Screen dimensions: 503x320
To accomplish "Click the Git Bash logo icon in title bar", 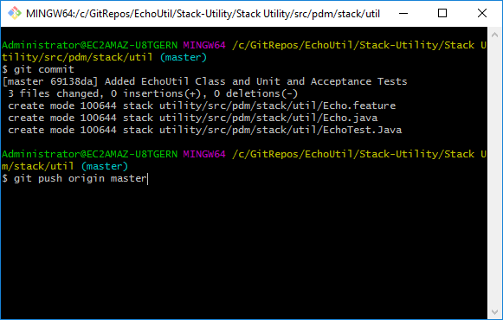I will (15, 14).
